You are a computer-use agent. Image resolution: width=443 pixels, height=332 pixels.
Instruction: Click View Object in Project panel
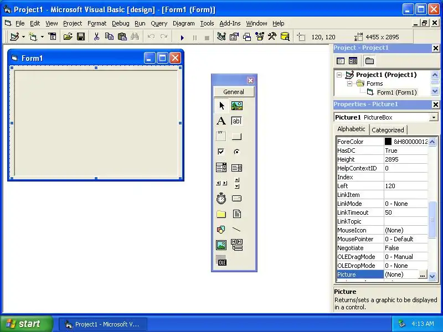coord(353,61)
